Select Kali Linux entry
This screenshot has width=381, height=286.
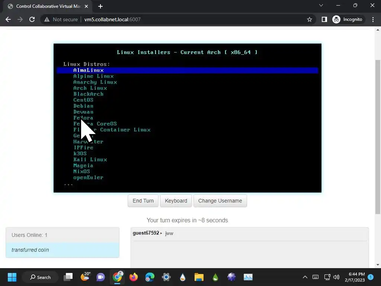tap(90, 159)
